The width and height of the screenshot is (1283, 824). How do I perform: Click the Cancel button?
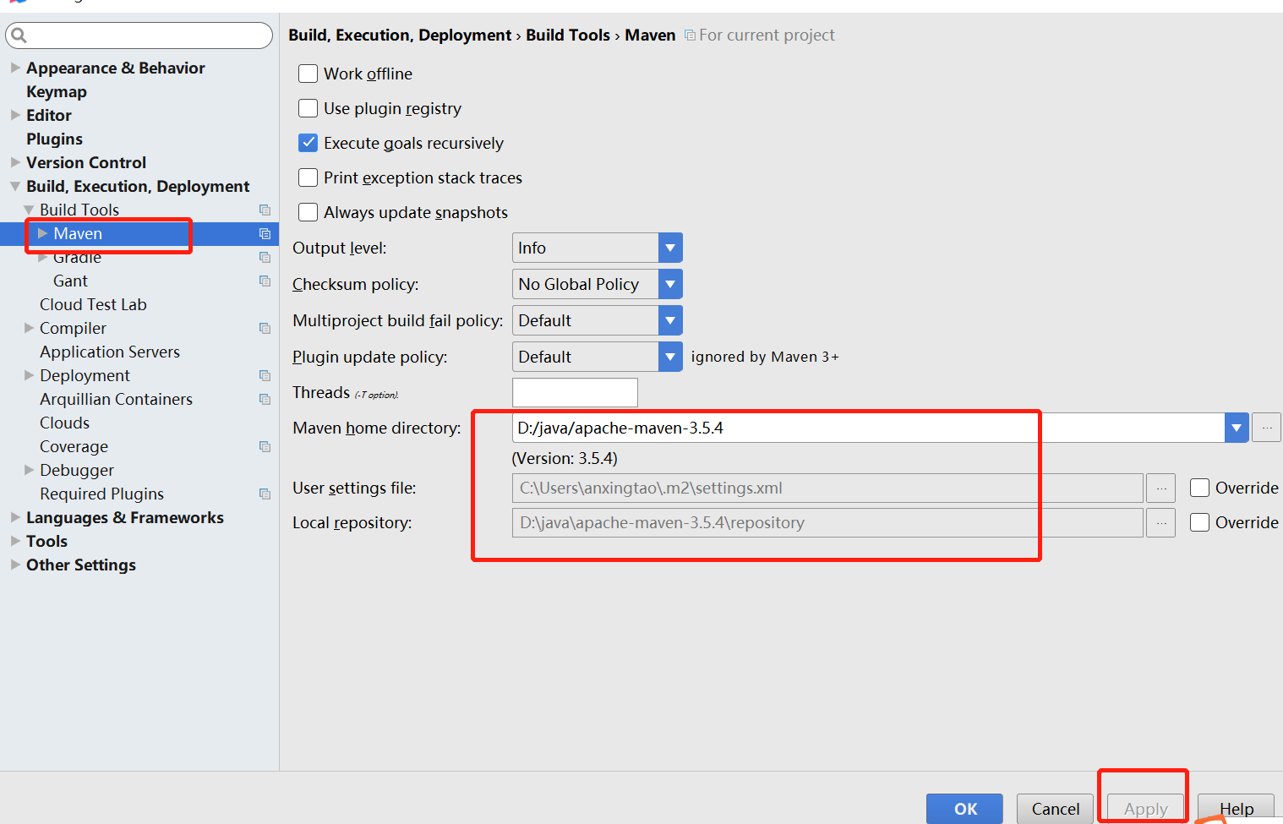pos(1056,809)
